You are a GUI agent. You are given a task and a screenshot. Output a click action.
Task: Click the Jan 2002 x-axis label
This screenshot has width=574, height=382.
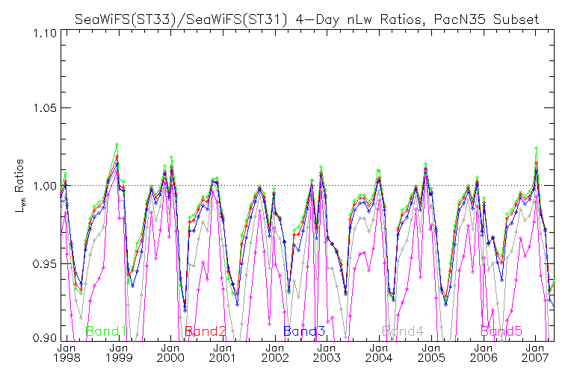[274, 353]
